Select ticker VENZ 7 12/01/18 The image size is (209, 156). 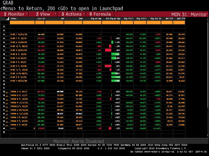[x=19, y=35]
